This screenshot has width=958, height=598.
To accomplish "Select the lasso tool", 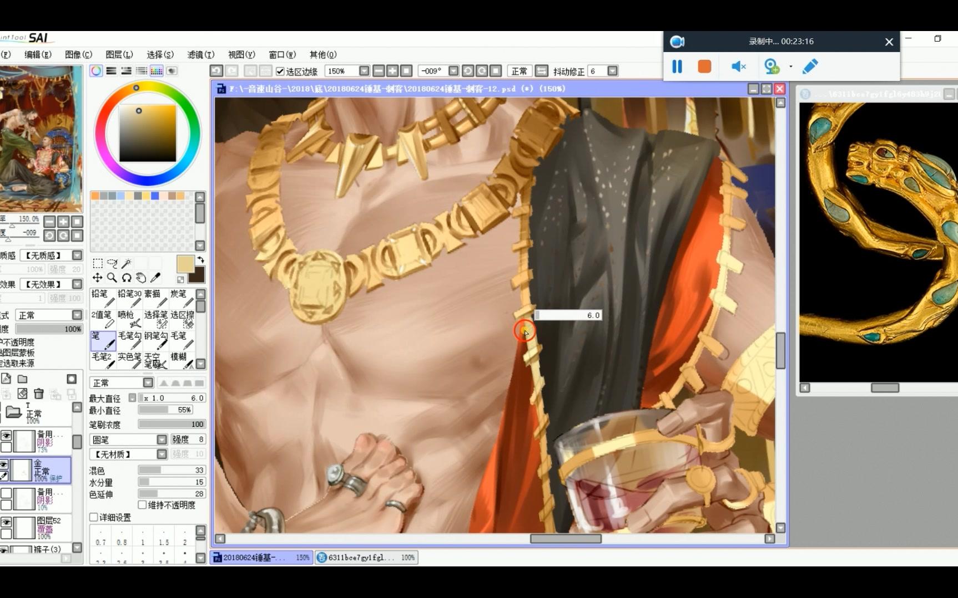I will tap(112, 263).
